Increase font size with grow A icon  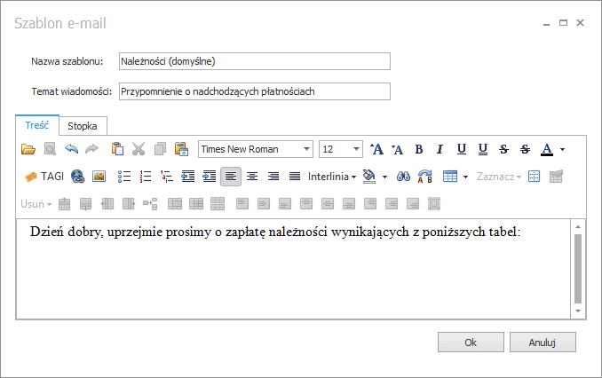tap(376, 149)
